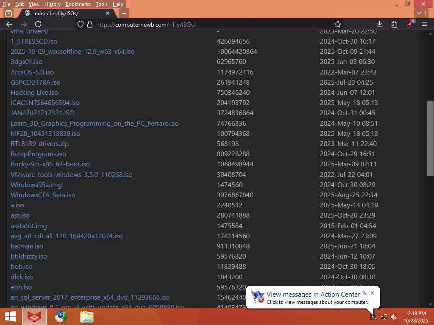Open ICACLNTS64656504.iso link

coord(45,102)
